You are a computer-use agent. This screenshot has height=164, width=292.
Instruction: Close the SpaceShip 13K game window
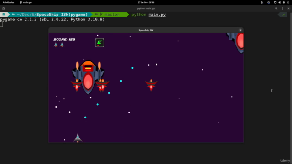click(x=240, y=30)
